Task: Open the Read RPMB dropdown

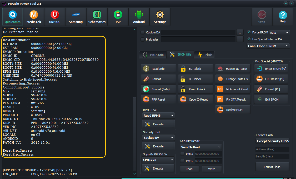Action: coord(158,115)
